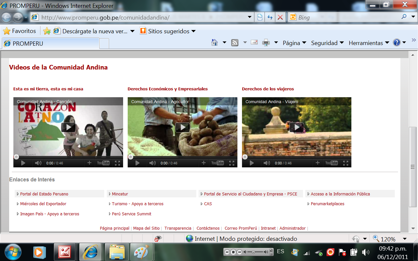This screenshot has height=261, width=418.
Task: Open the Home page icon in command bar
Action: point(215,43)
